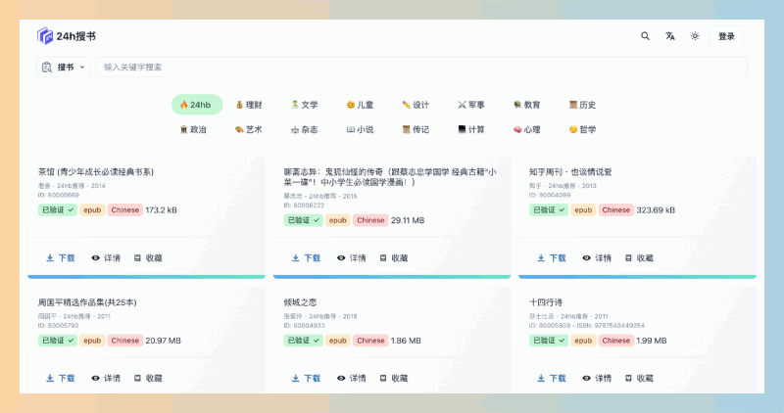This screenshot has width=784, height=413.
Task: Click epub tag on 周国平精选作品集 card
Action: tap(92, 341)
